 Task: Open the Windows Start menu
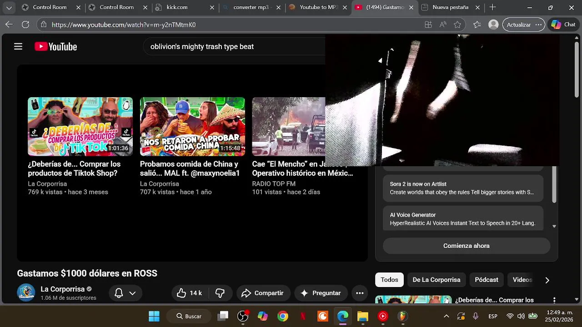pyautogui.click(x=154, y=316)
